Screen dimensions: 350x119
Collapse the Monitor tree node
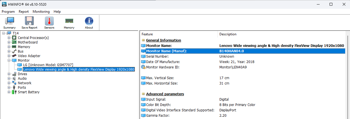point(9,60)
